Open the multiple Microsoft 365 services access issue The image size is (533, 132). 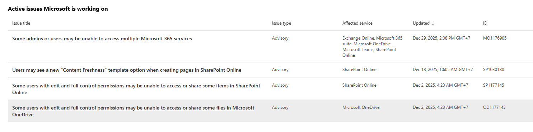pos(102,39)
